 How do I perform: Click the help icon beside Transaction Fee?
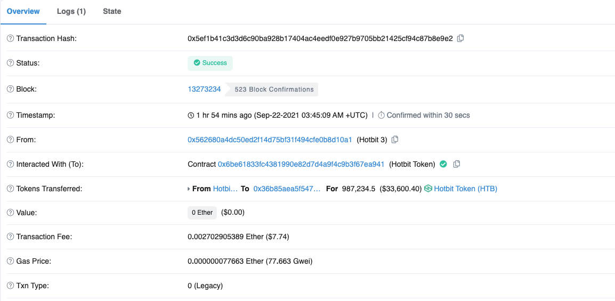10,237
